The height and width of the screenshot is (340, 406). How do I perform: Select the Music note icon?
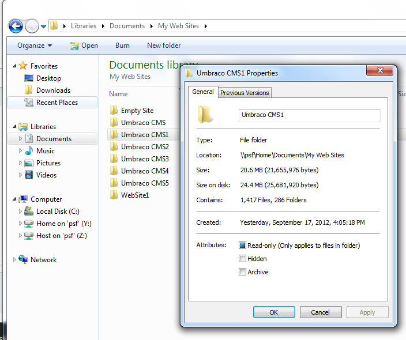point(29,150)
